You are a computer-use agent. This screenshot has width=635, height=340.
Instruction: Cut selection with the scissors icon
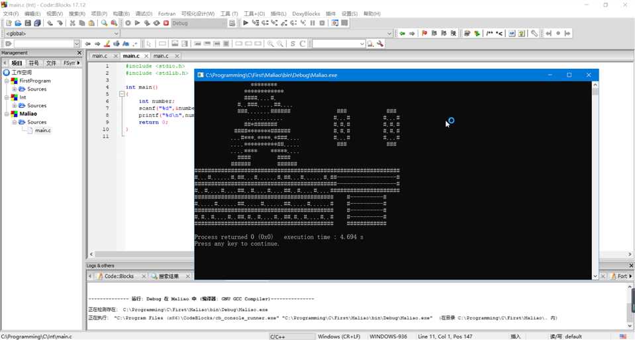[72, 23]
